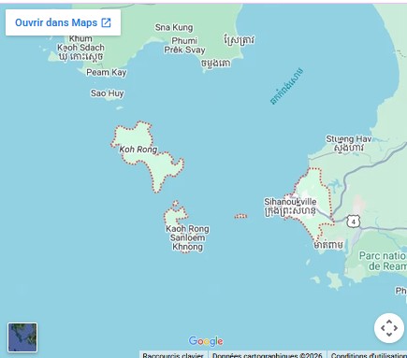Click the Peam Kay label
The width and height of the screenshot is (407, 358).
[x=107, y=72]
